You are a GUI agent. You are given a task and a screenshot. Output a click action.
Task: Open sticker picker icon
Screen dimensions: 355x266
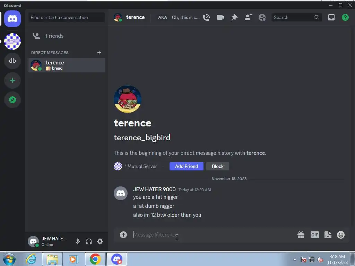[328, 235]
